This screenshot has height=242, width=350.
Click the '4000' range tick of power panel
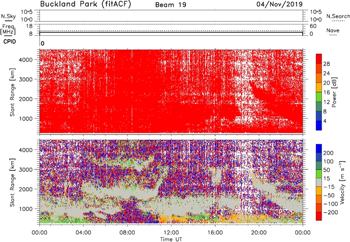point(26,60)
